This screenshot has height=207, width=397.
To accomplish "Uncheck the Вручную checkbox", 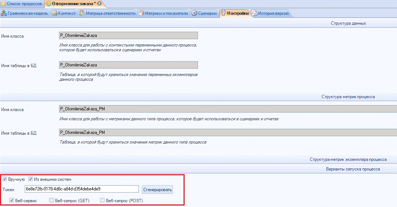I will 5,179.
